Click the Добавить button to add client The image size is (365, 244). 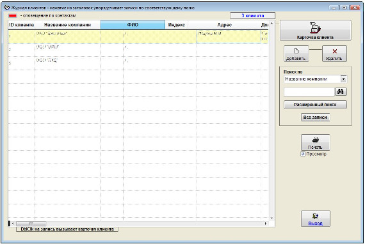pyautogui.click(x=296, y=54)
